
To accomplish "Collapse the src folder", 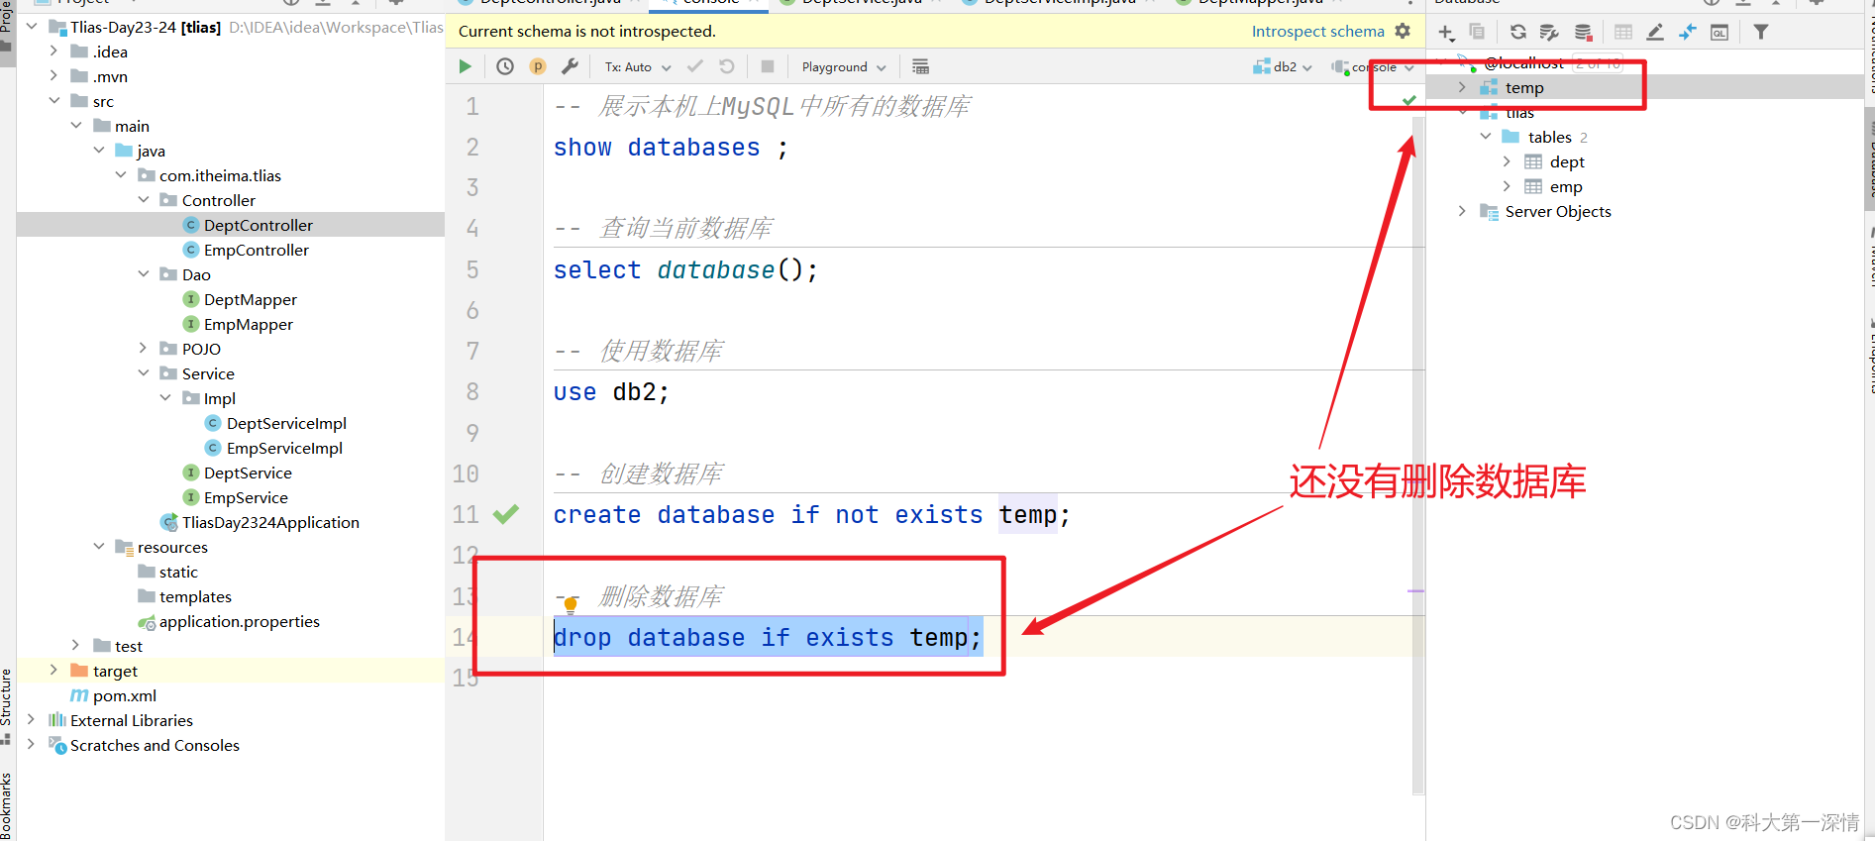I will pos(53,100).
